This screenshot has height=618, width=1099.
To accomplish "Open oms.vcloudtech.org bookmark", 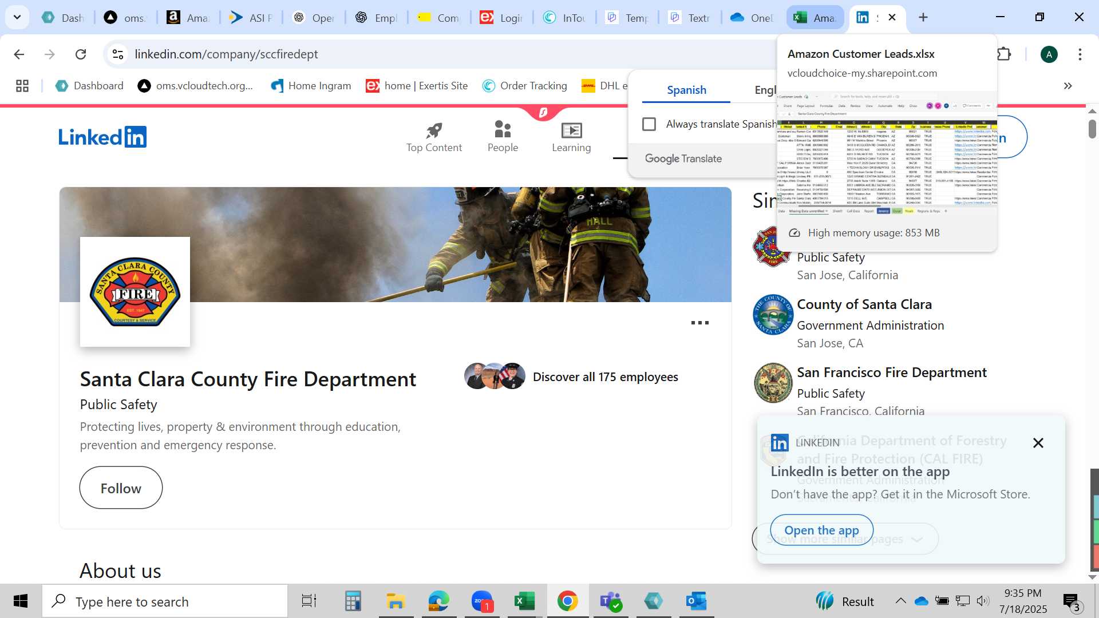I will (x=195, y=86).
